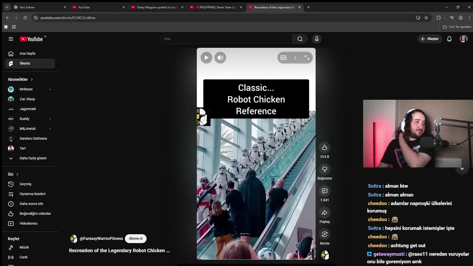Open Zac Alsop subscription channel
473x266 pixels.
pos(30,99)
